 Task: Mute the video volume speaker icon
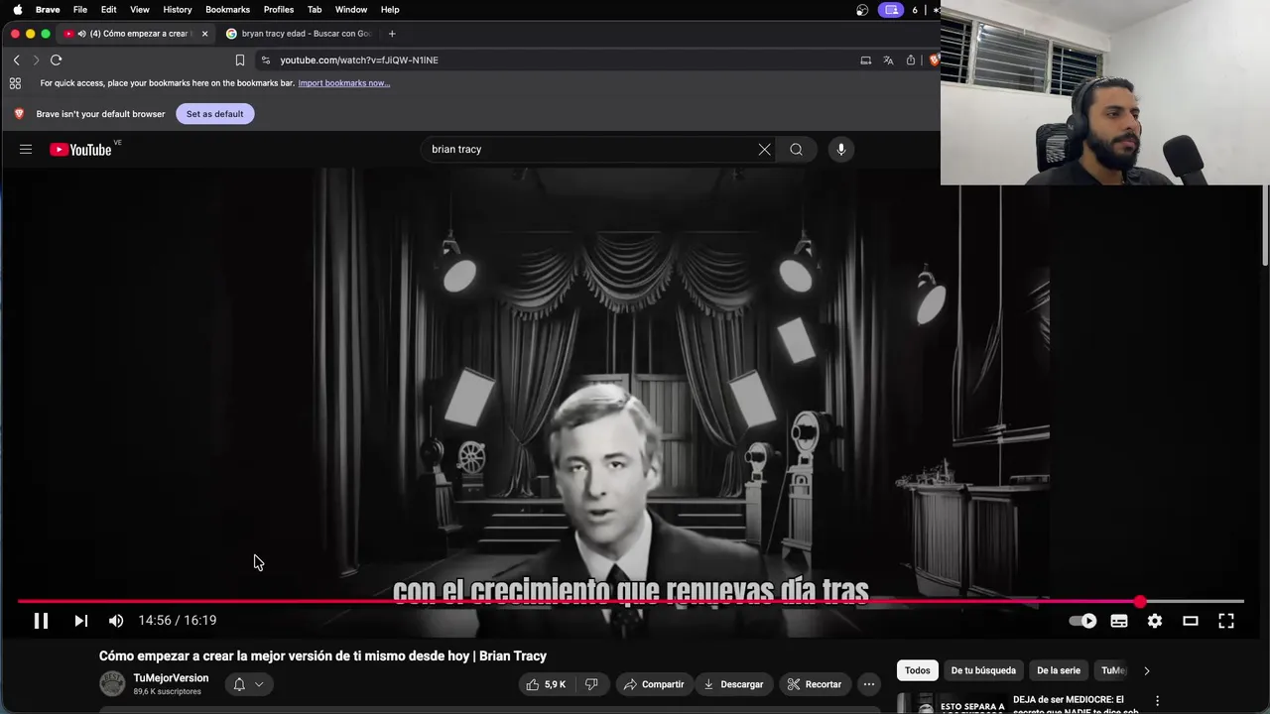[116, 621]
